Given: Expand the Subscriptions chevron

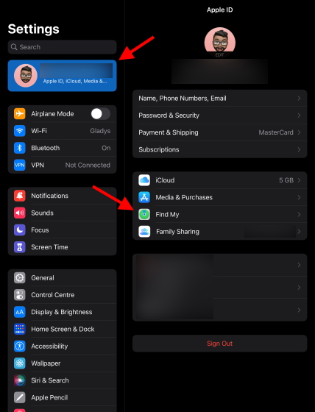Looking at the screenshot, I should [299, 149].
